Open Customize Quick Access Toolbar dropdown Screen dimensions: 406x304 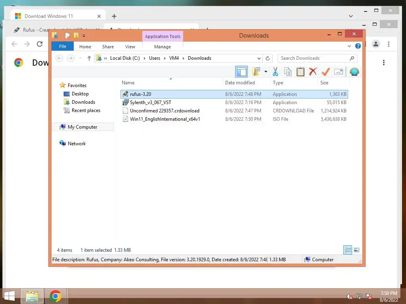[x=84, y=36]
